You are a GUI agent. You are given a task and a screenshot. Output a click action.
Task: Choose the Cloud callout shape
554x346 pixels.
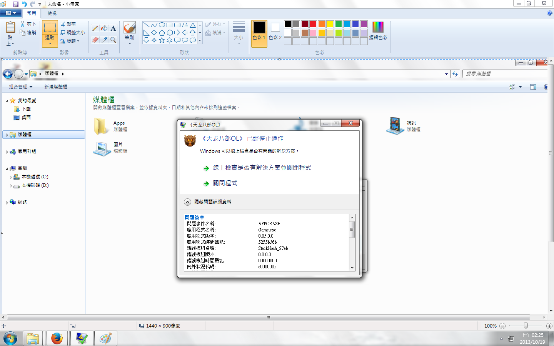pyautogui.click(x=192, y=40)
